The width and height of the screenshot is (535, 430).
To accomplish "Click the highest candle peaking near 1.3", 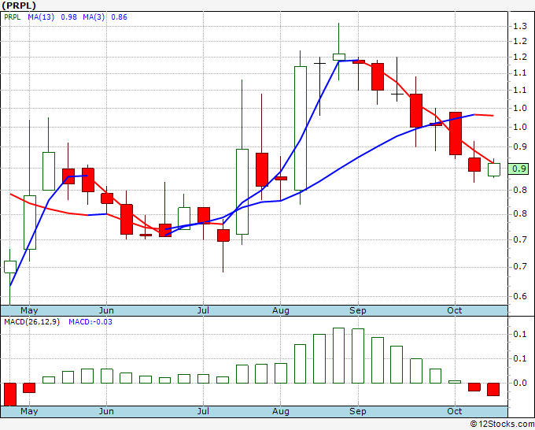I will point(338,56).
